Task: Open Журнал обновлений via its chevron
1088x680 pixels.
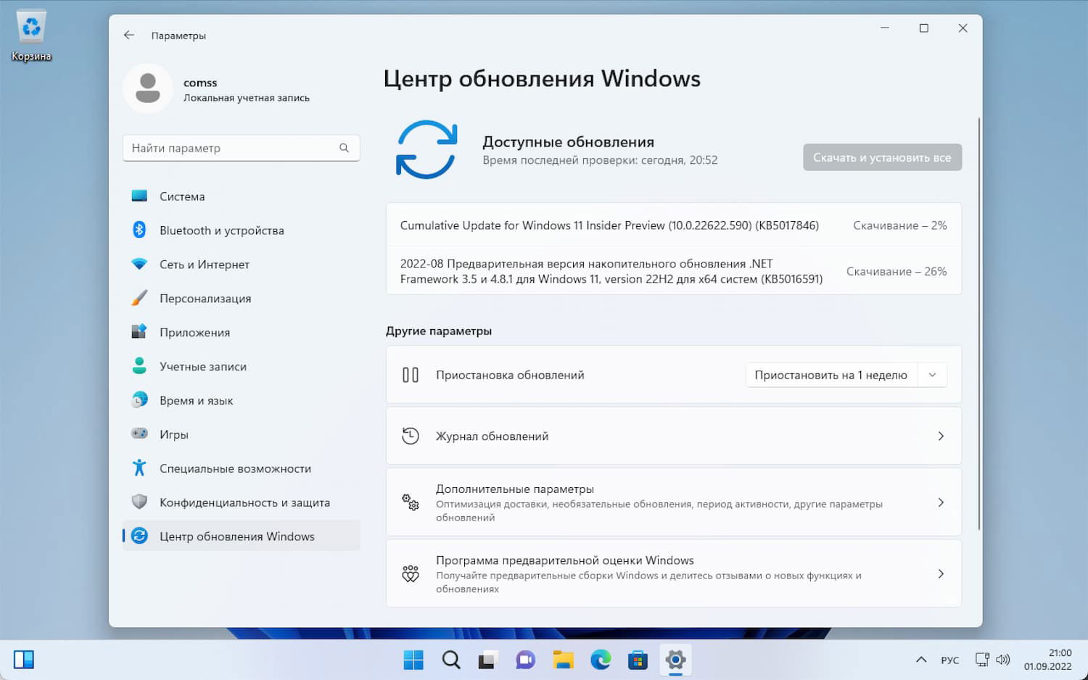Action: tap(941, 436)
